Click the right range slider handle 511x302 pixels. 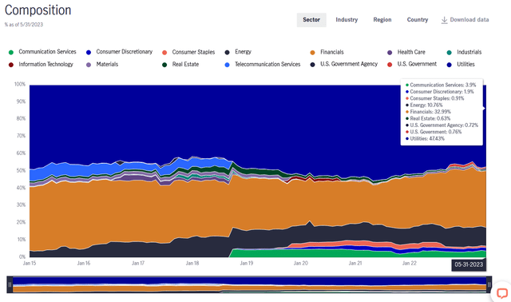489,284
